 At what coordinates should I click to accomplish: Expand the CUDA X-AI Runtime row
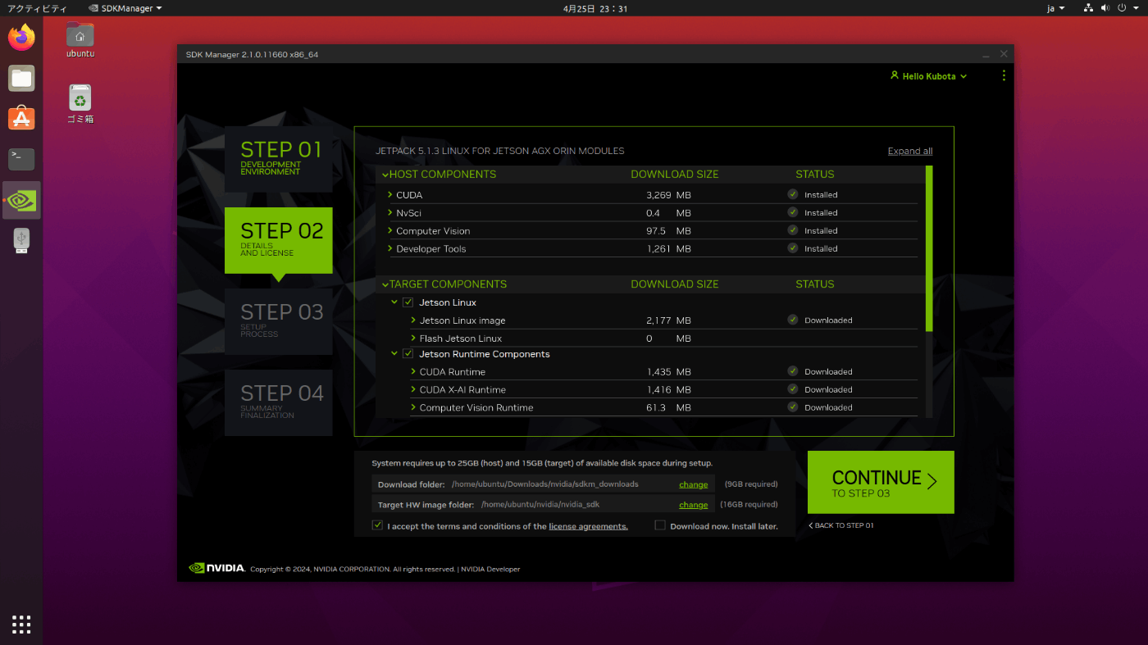tap(413, 389)
